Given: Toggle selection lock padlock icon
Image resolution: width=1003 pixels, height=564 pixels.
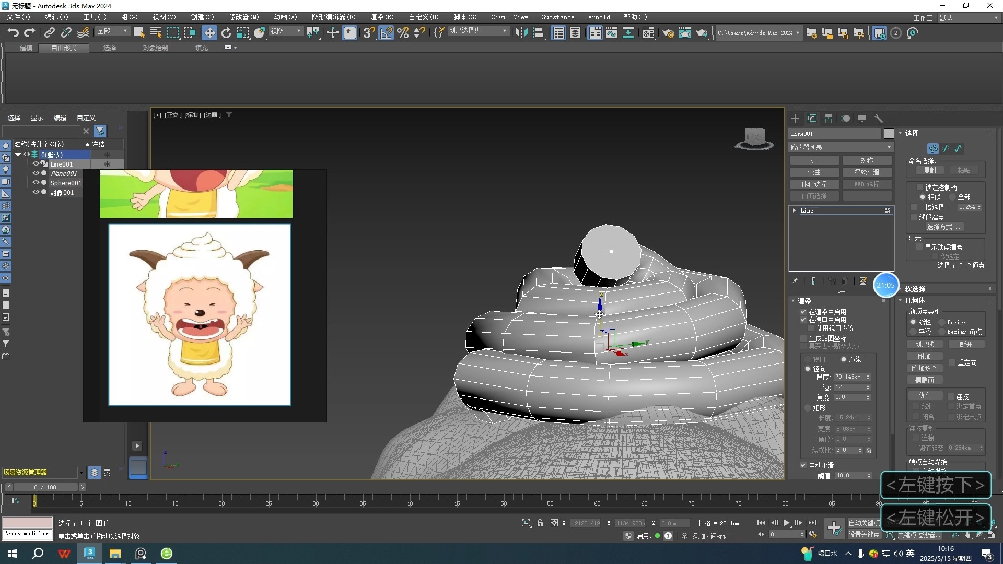Looking at the screenshot, I should click(540, 523).
